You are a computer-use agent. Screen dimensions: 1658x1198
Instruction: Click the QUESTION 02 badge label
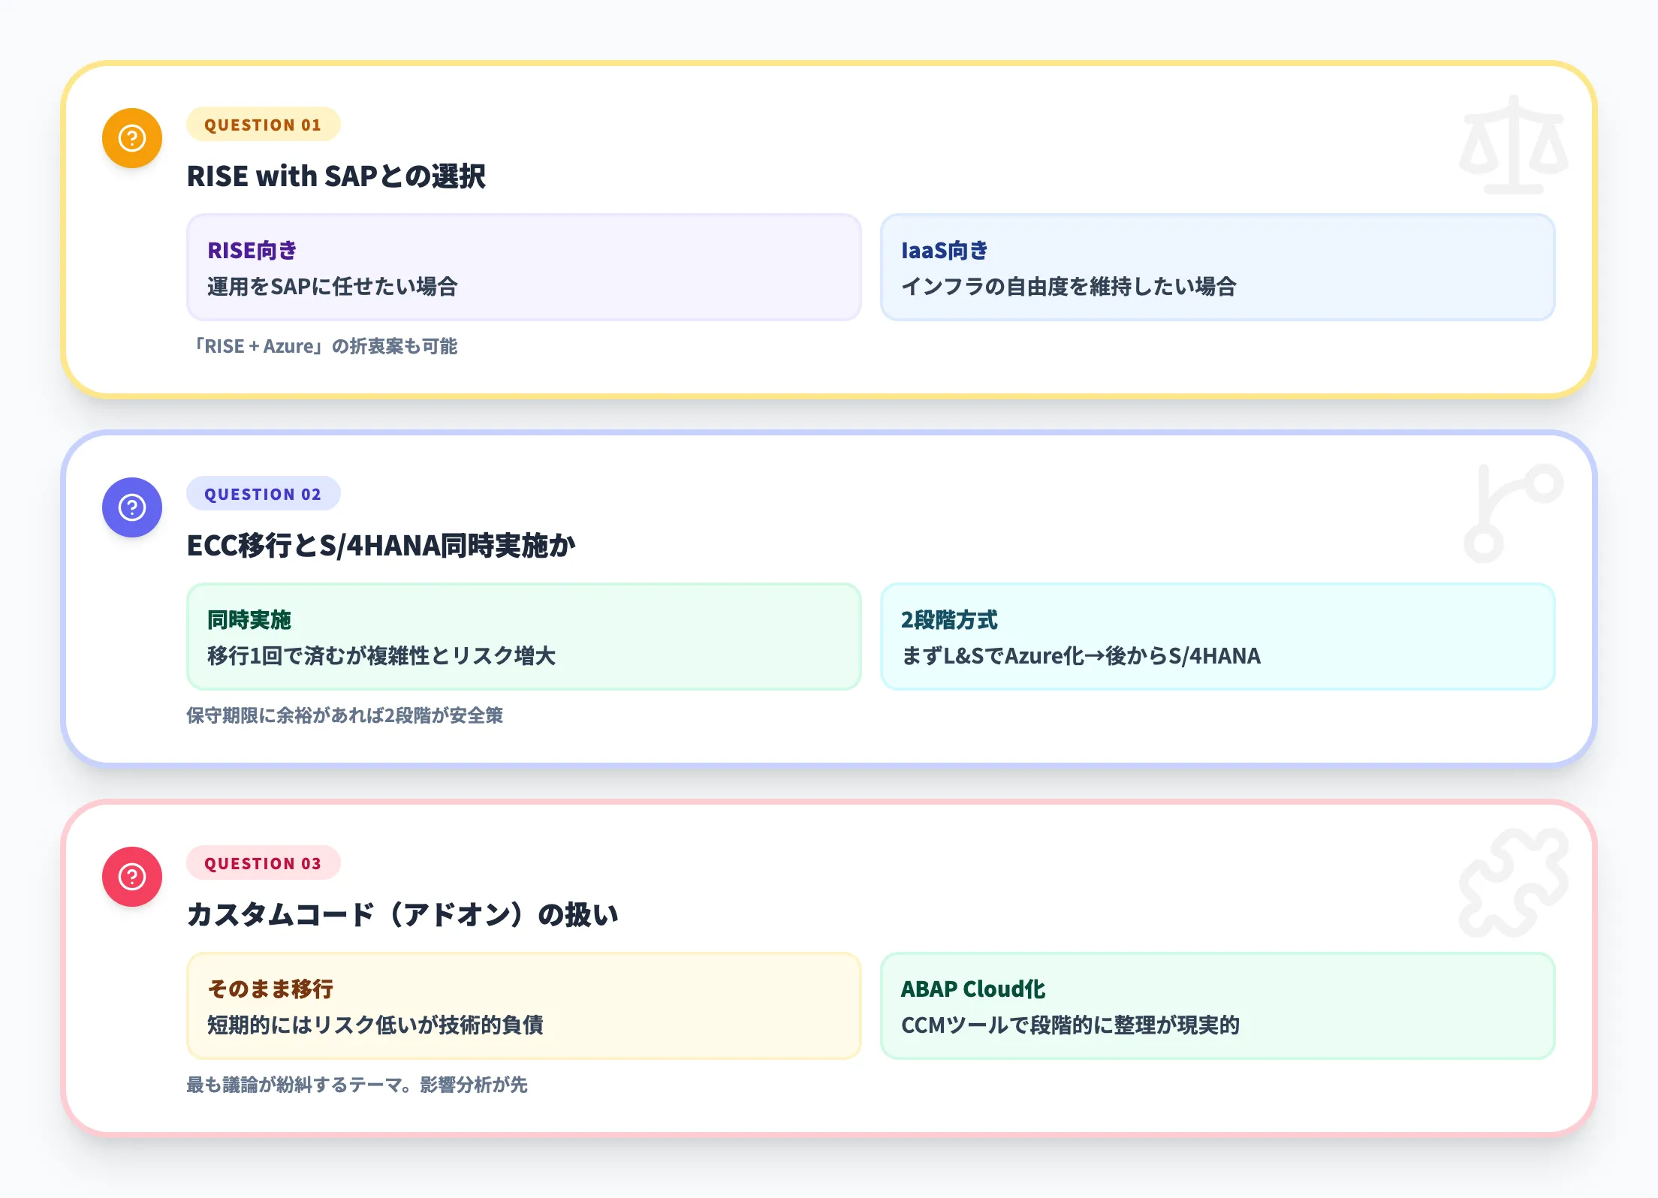263,494
